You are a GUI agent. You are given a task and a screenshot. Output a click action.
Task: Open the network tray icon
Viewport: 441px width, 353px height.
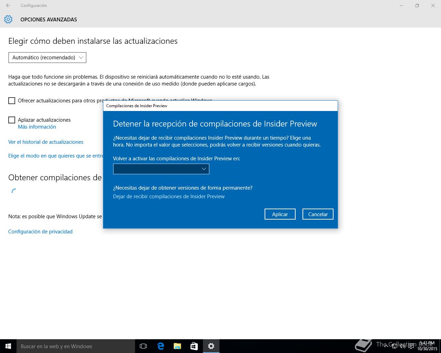pyautogui.click(x=394, y=346)
